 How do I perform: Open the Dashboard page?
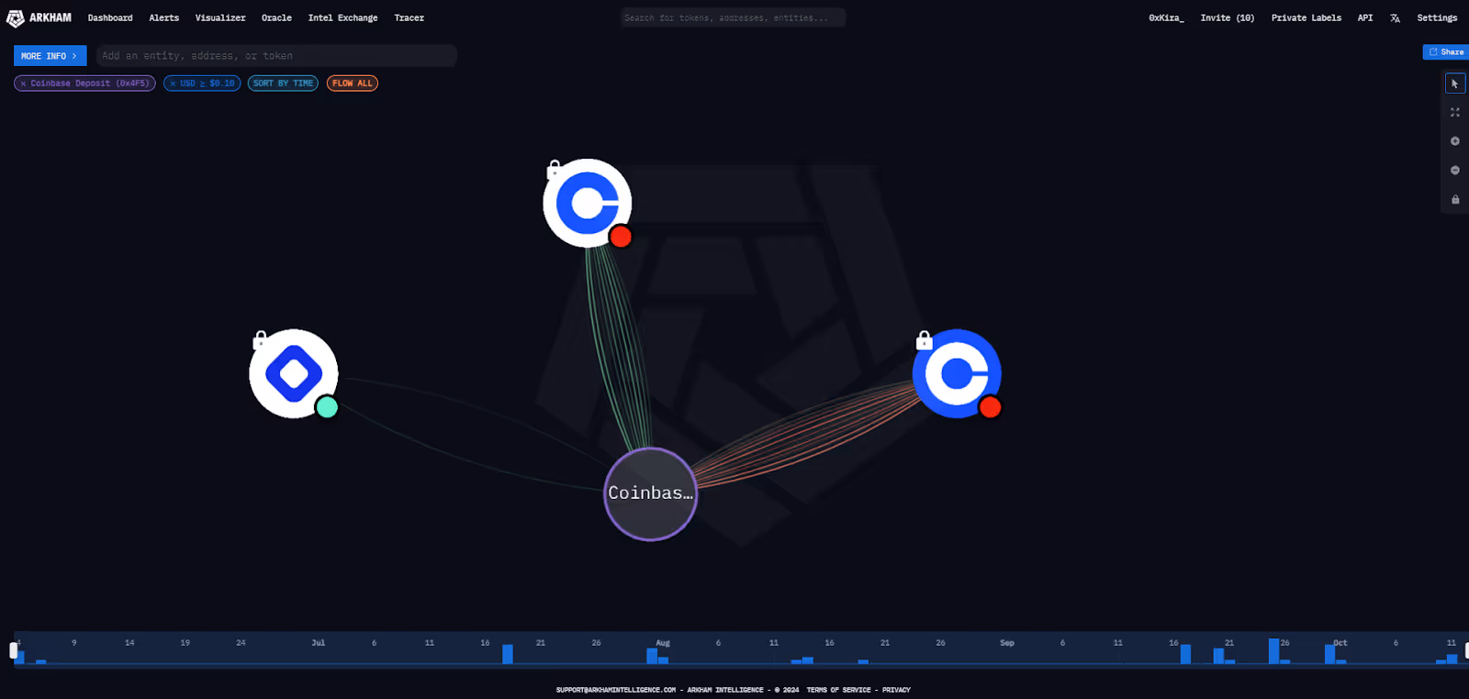pyautogui.click(x=110, y=17)
